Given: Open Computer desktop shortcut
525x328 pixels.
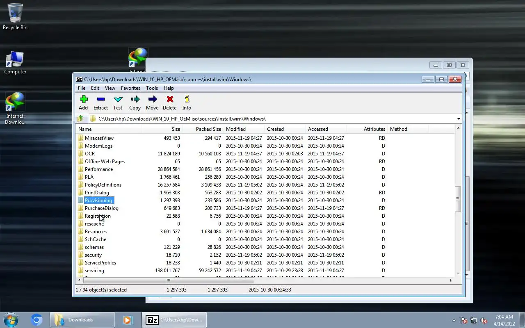Looking at the screenshot, I should pos(15,63).
